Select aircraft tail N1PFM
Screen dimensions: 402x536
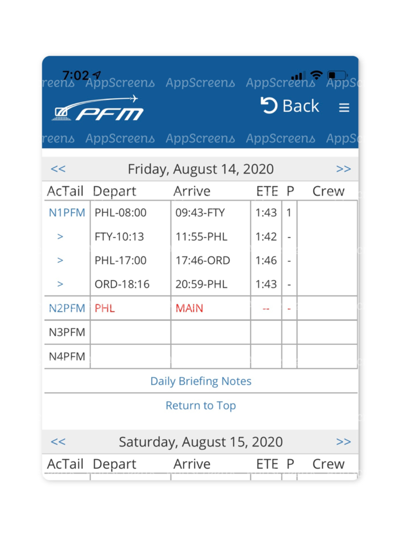(x=67, y=212)
